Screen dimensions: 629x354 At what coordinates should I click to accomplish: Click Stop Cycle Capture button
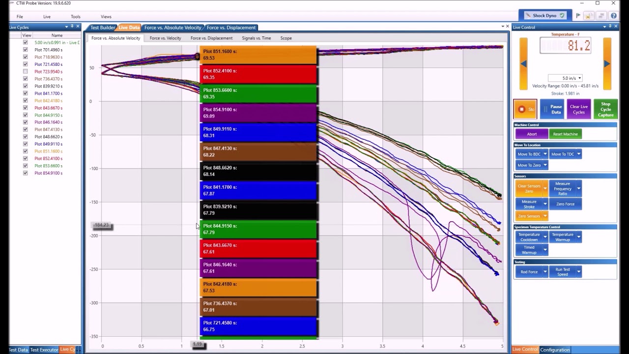point(605,109)
